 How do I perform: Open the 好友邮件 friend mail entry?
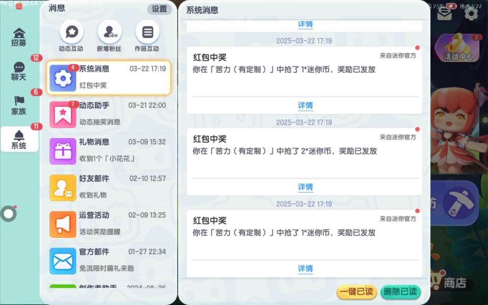click(108, 188)
